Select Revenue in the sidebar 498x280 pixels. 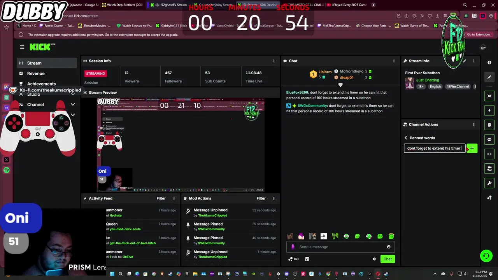pyautogui.click(x=47, y=73)
